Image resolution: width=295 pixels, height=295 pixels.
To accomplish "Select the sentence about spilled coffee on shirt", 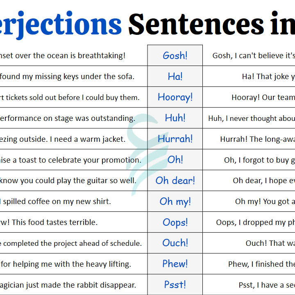I will tap(55, 202).
